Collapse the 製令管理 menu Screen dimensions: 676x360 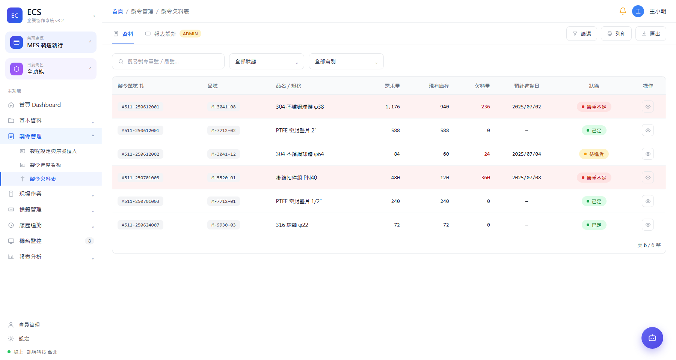pos(51,136)
